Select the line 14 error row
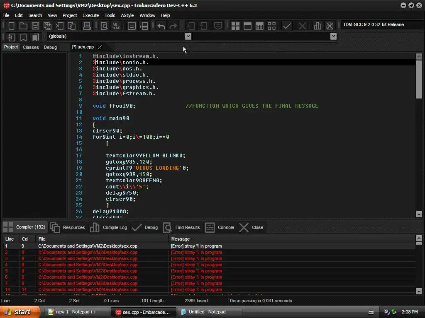 pos(209,289)
